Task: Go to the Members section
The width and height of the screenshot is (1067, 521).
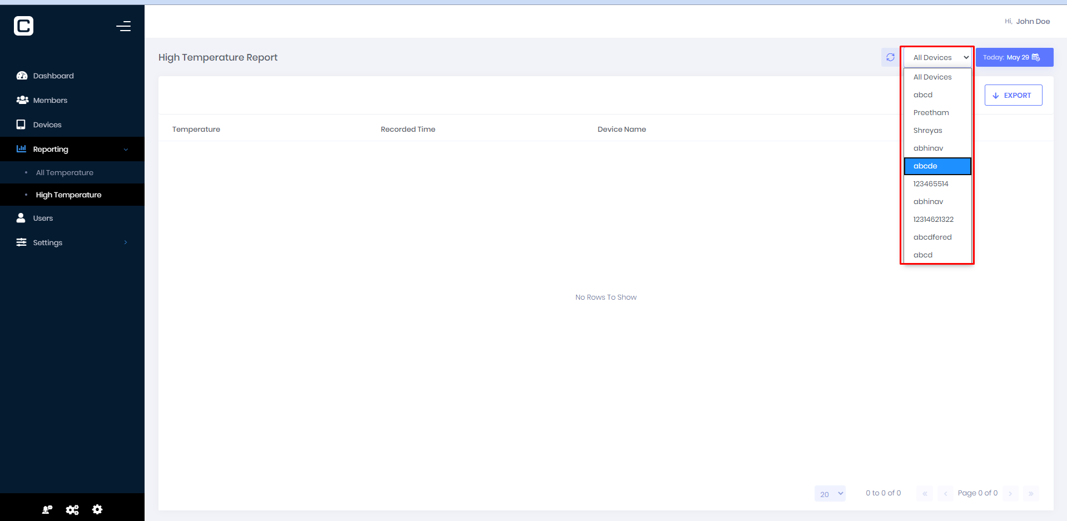Action: coord(50,100)
